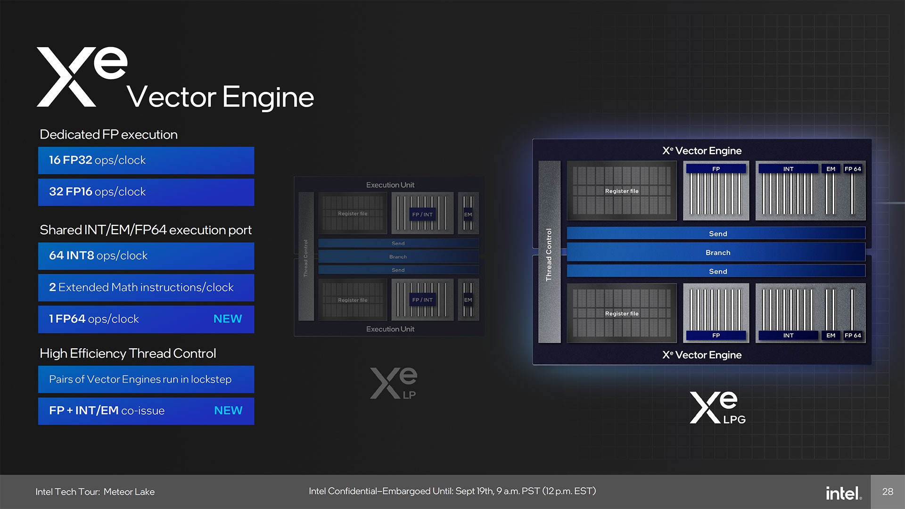Select the High Efficiency Thread Control heading
905x509 pixels.
[x=128, y=353]
